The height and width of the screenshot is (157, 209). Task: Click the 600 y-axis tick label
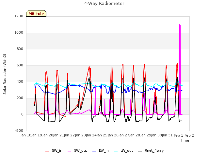pos(20,65)
